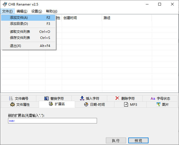Image resolution: width=179 pixels, height=145 pixels.
Task: Switch to the MP3 tab
Action: pos(131,104)
